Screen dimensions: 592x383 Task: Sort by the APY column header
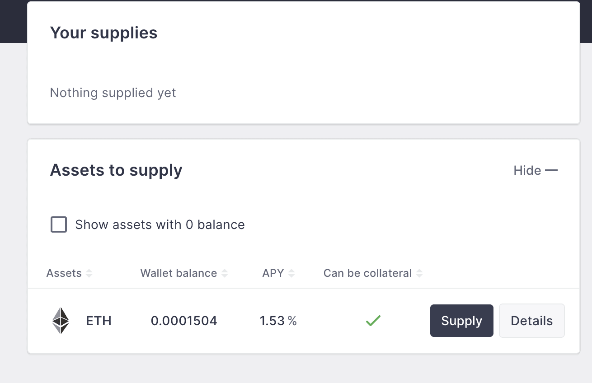(x=273, y=273)
